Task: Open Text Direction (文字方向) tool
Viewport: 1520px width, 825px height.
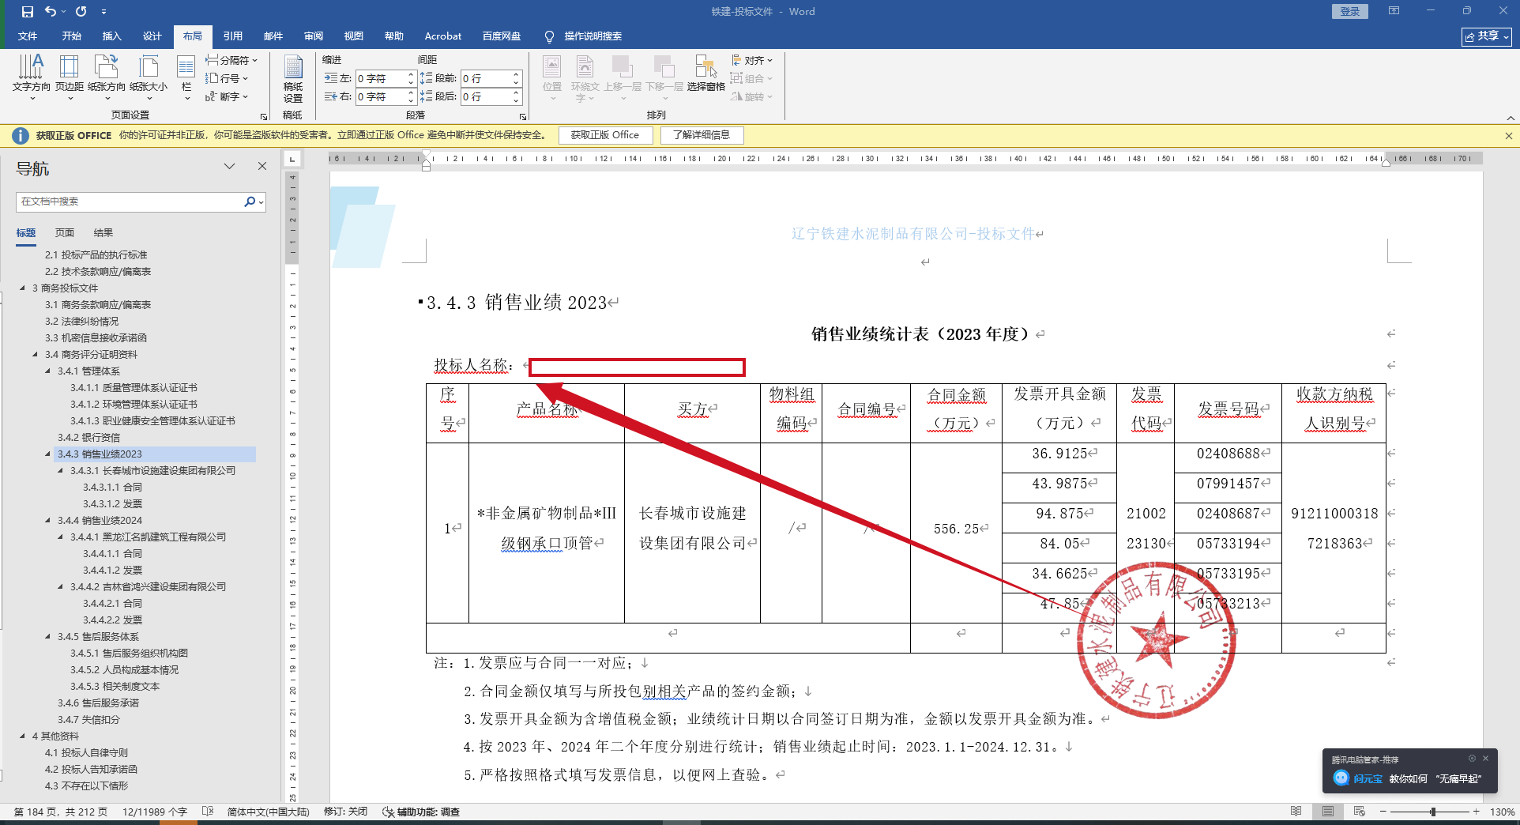Action: (32, 77)
